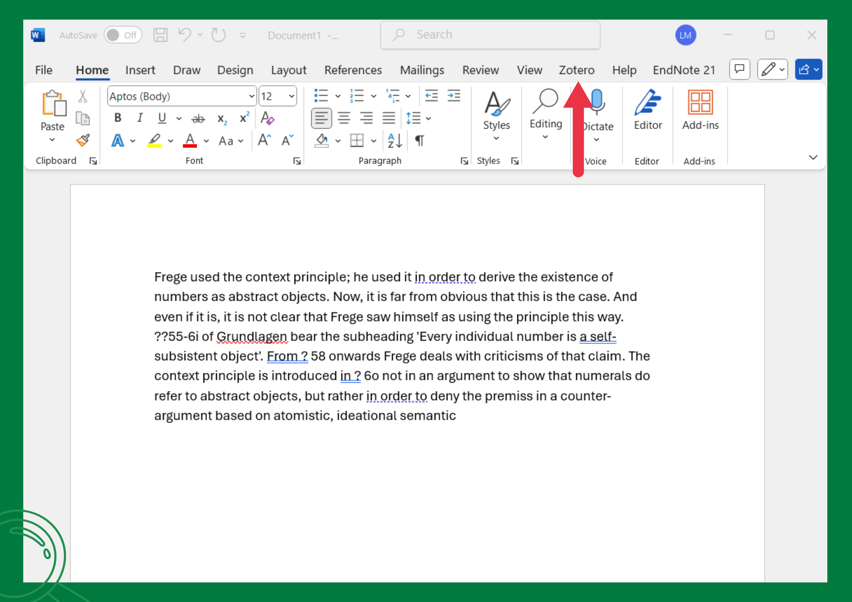Image resolution: width=852 pixels, height=602 pixels.
Task: Click the pencil Editing mode button
Action: point(772,69)
